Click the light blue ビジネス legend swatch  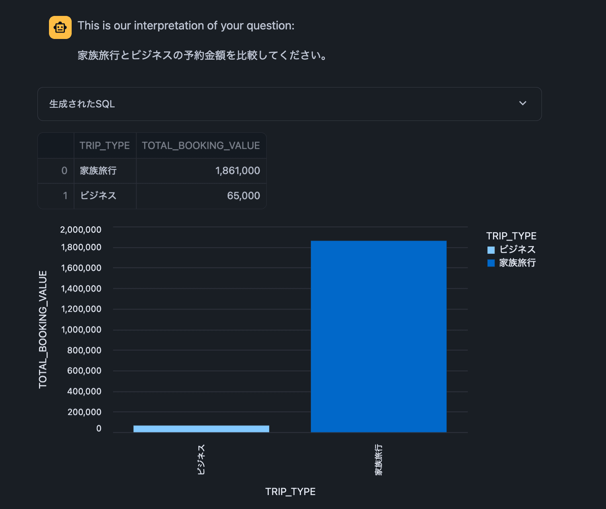(491, 250)
